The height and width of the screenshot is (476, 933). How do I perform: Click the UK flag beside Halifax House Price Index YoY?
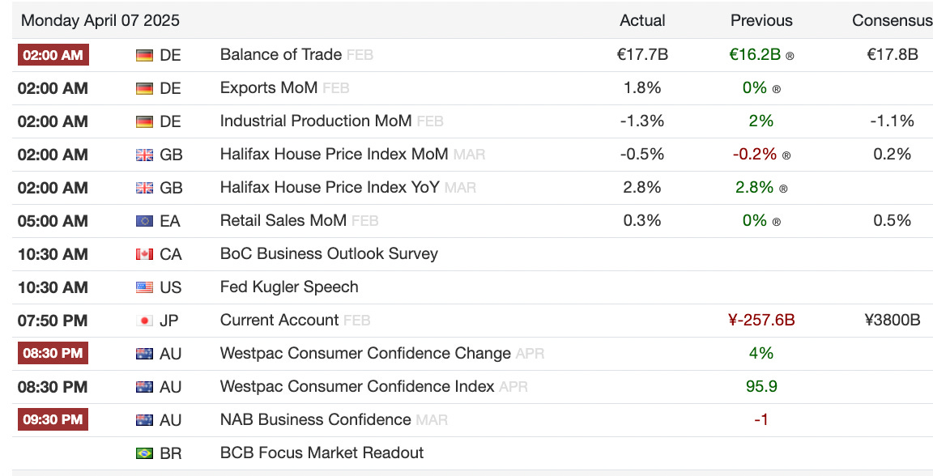tap(144, 188)
